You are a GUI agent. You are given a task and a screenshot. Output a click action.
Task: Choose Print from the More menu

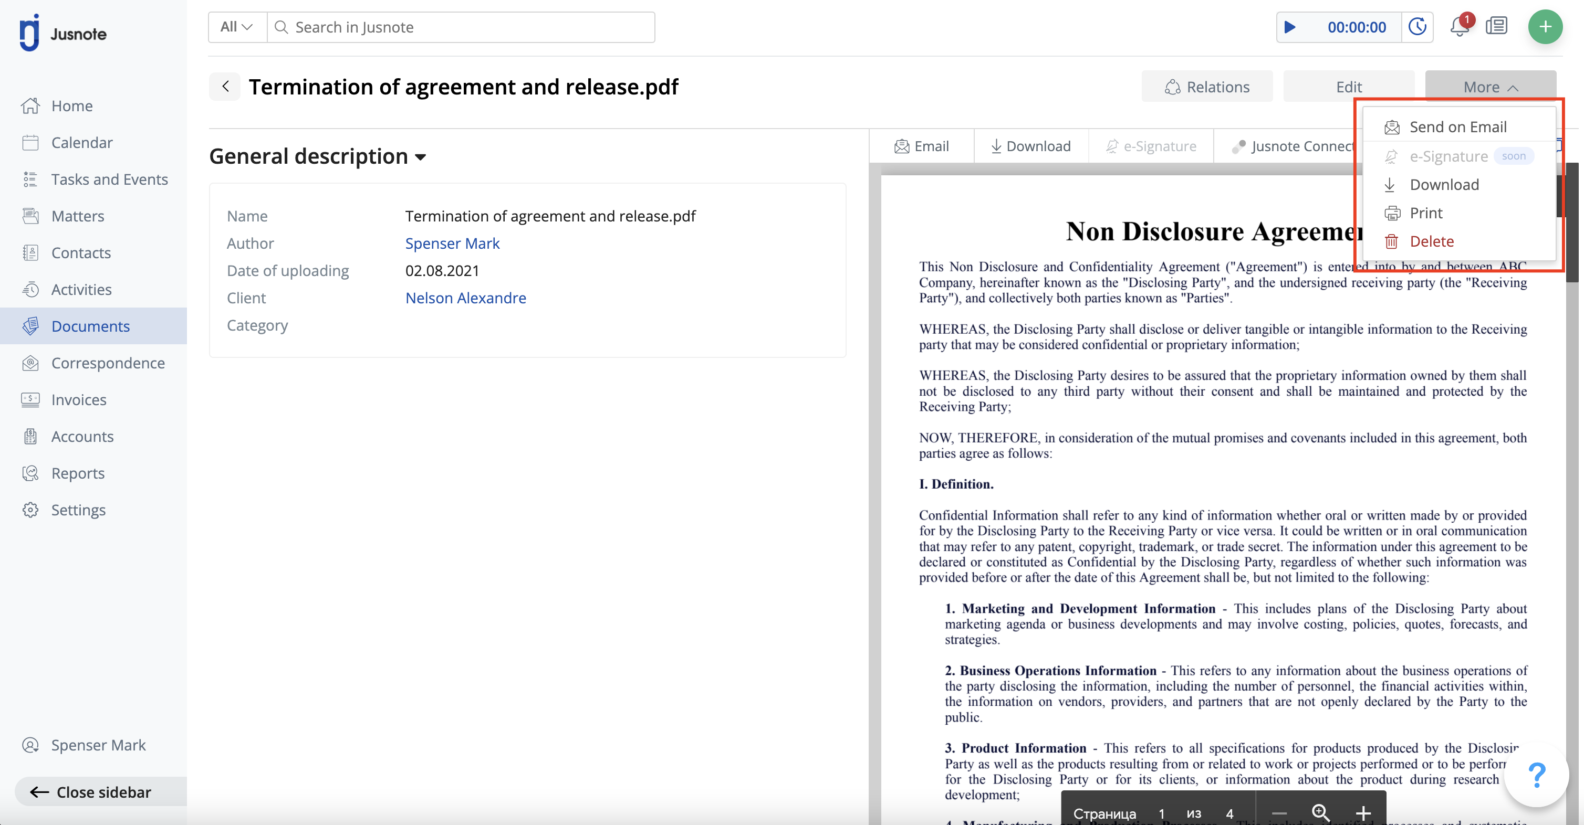(x=1458, y=213)
